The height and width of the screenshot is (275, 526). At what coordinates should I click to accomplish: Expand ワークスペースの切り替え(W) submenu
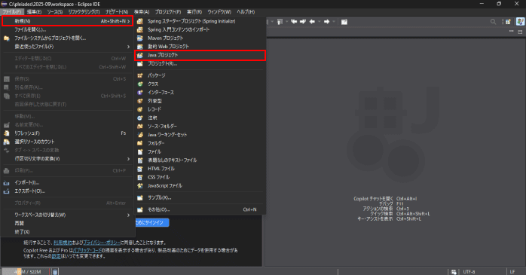(x=67, y=215)
